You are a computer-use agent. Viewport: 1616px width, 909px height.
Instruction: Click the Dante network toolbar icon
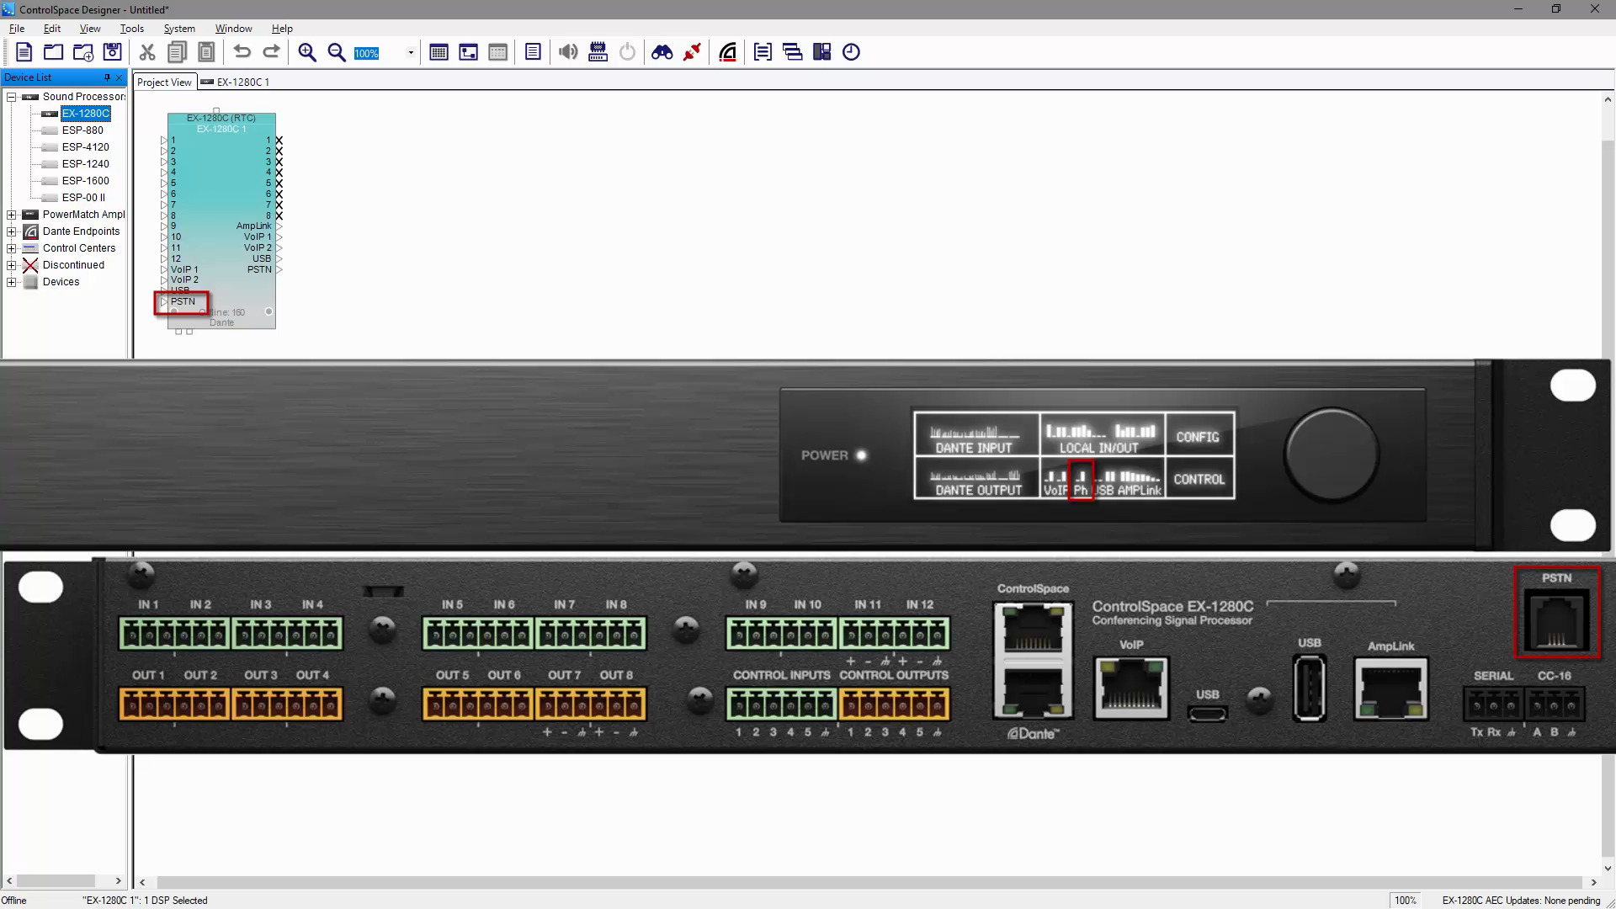tap(728, 52)
